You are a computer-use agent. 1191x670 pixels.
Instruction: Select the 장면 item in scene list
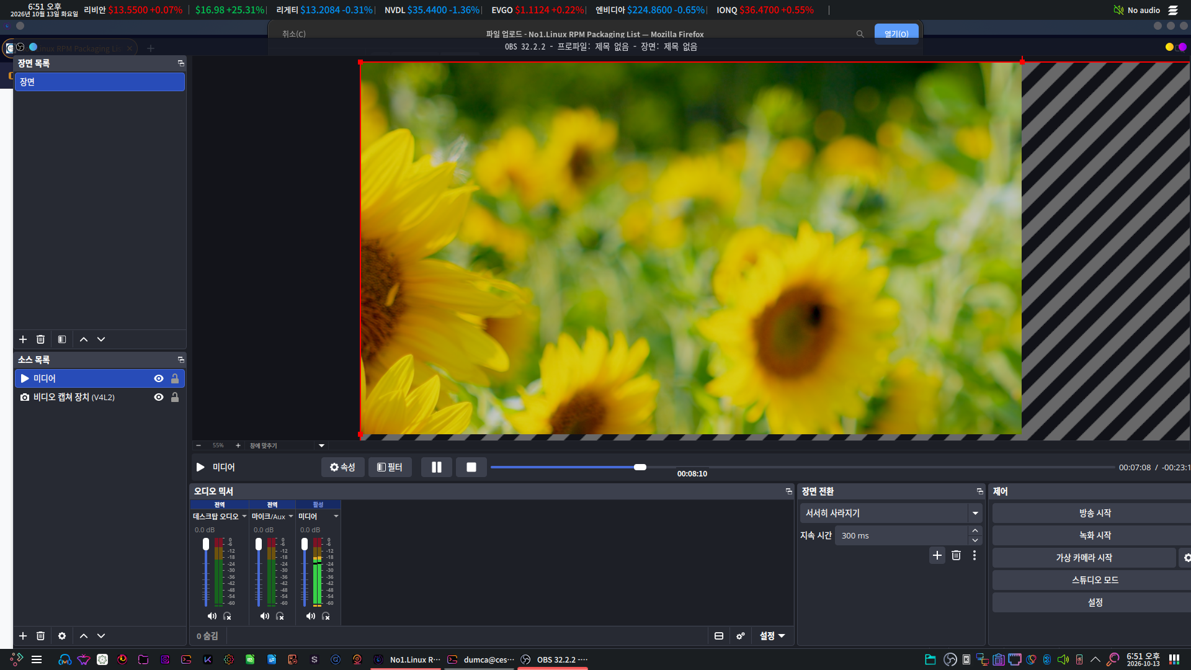coord(100,82)
